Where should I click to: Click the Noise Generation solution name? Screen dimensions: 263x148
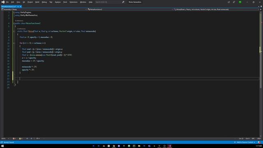135,2
